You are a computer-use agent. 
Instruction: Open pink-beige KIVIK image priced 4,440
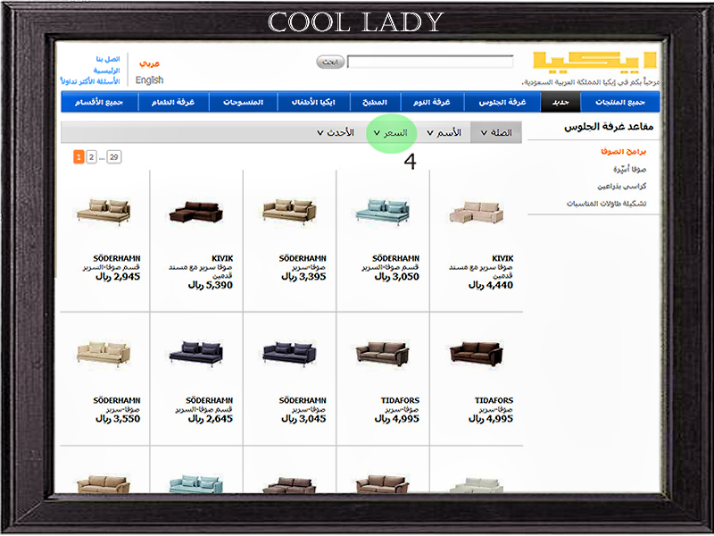coord(477,213)
